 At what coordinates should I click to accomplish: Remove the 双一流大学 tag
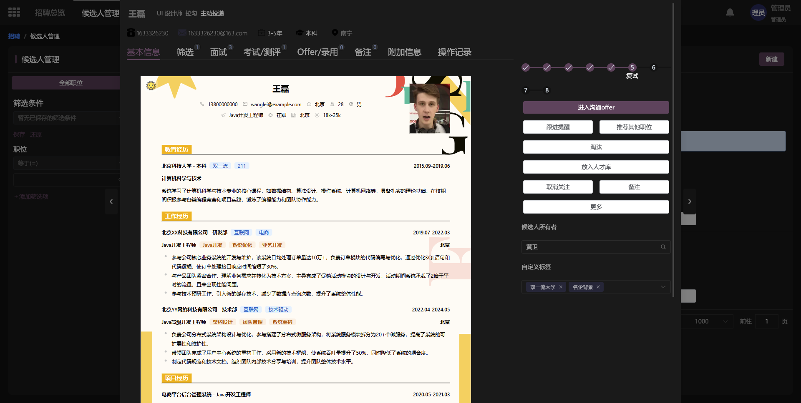[561, 287]
